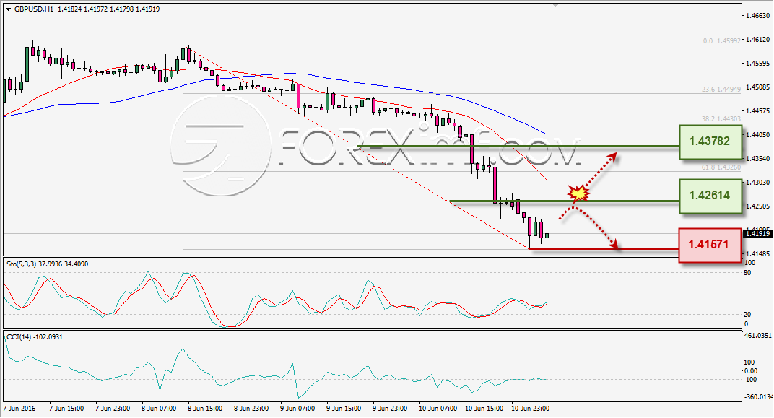Click the time axis label 8 Jun 15:00
This screenshot has width=774, height=418.
205,409
